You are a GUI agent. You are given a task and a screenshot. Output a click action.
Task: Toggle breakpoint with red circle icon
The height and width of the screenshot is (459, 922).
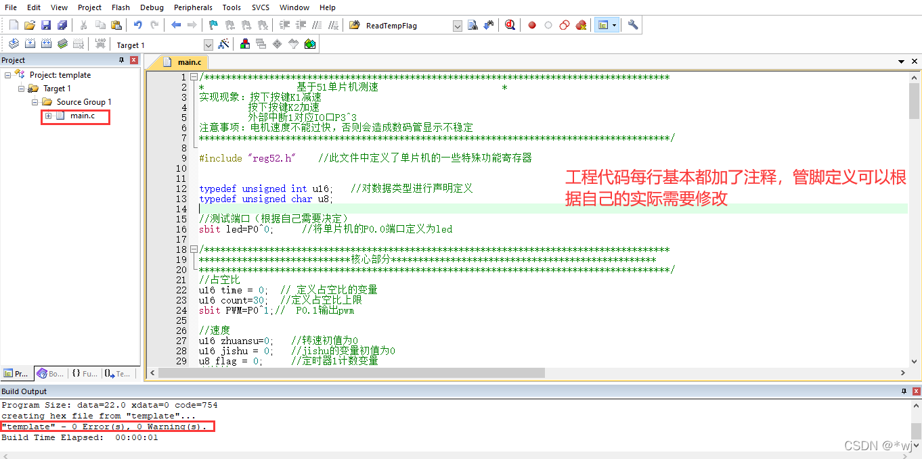[532, 25]
